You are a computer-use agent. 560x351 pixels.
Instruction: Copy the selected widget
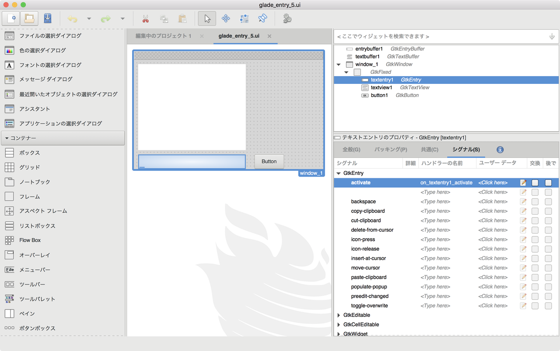[x=164, y=18]
